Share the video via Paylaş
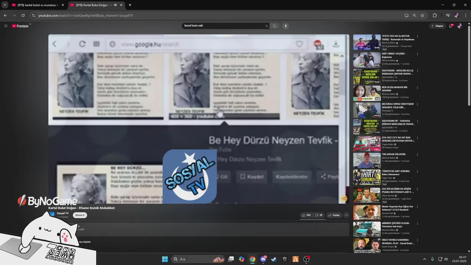This screenshot has width=471, height=265. [x=334, y=215]
